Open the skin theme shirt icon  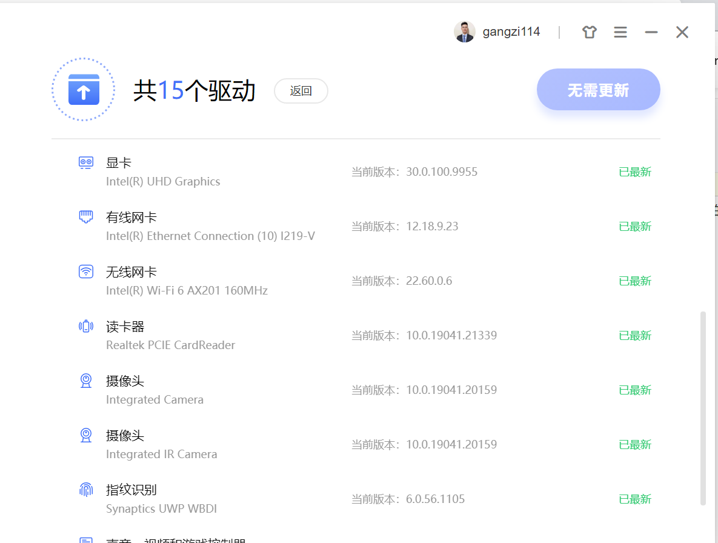[590, 32]
